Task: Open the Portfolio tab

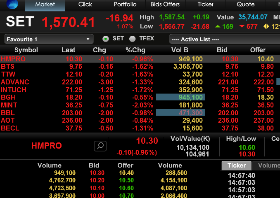Action: pos(125,5)
